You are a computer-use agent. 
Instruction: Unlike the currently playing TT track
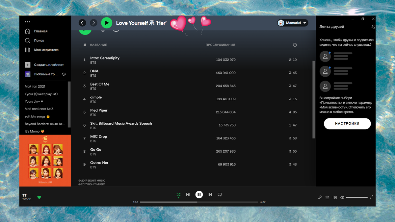(x=39, y=197)
